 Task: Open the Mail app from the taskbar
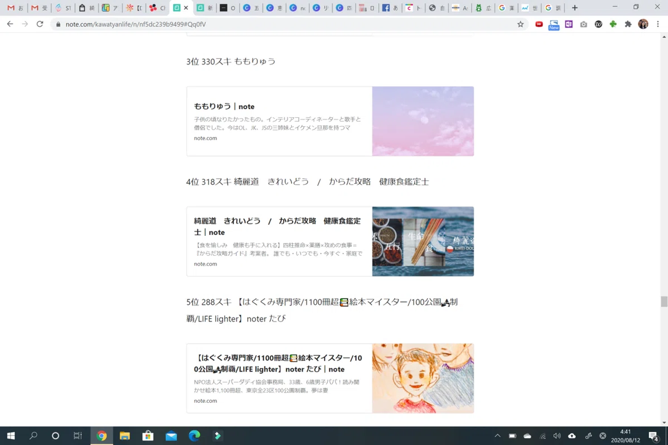tap(171, 436)
